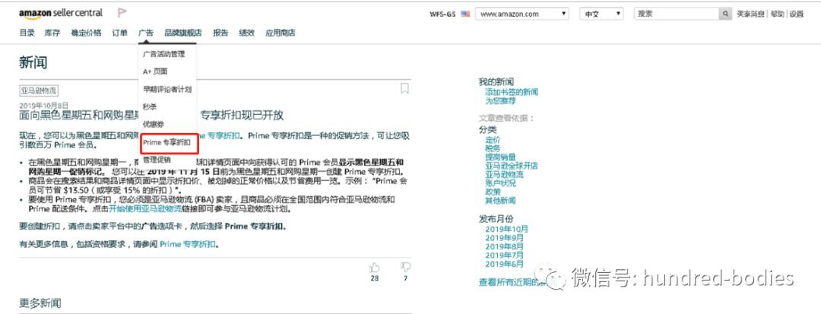Click the search magnifier button
821x314 pixels.
[x=725, y=14]
